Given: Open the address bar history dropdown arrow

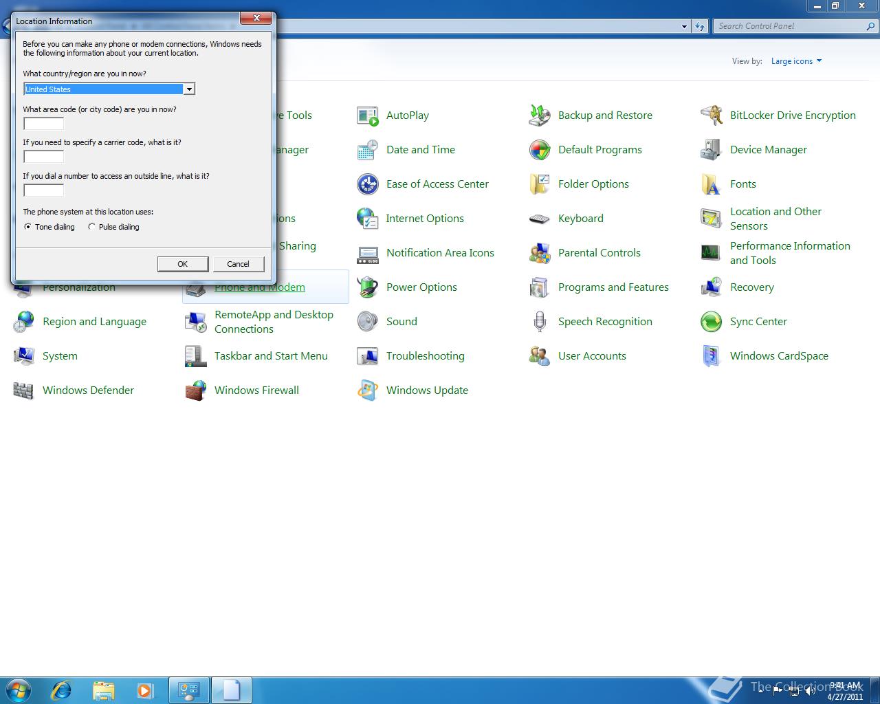Looking at the screenshot, I should tap(684, 27).
